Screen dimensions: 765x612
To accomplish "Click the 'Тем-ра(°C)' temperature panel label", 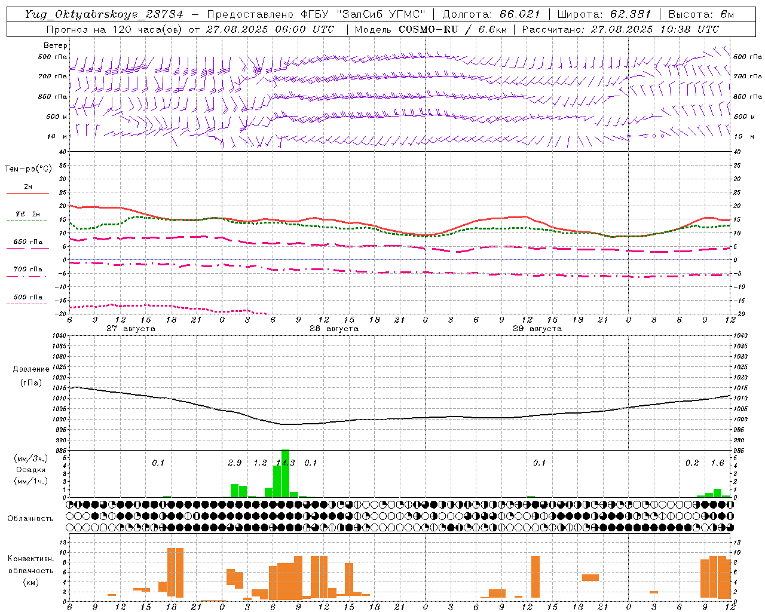I will pos(28,169).
